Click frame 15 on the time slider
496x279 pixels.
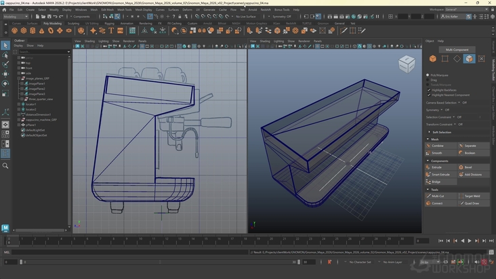[205, 241]
